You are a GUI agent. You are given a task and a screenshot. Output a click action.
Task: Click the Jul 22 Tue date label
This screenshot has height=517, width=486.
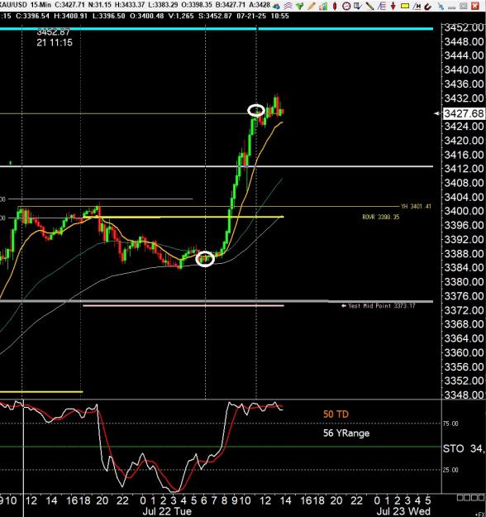(x=167, y=511)
